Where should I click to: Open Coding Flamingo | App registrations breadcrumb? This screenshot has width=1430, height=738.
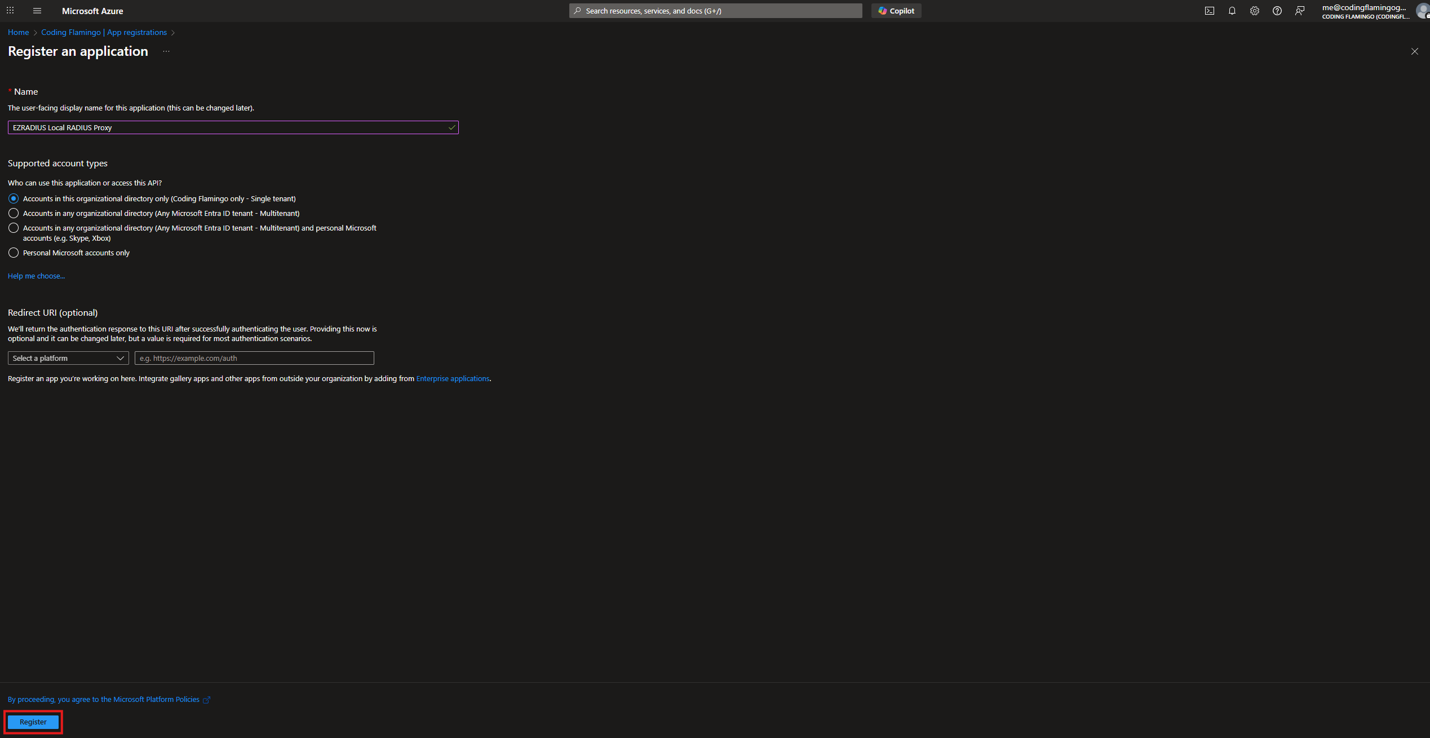[x=104, y=32]
